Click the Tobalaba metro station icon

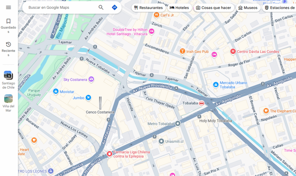click(x=201, y=103)
